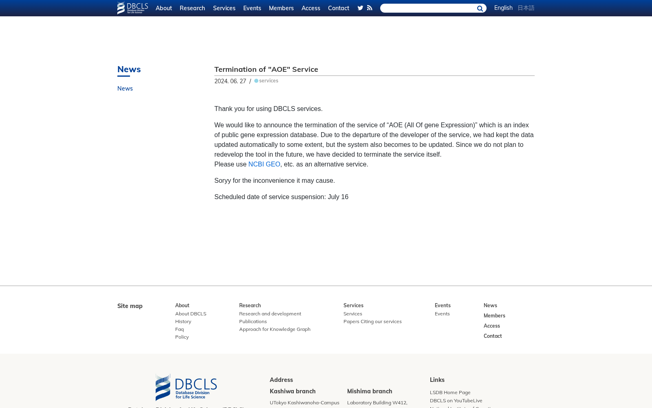Click the DBCLS logo in the header
The height and width of the screenshot is (408, 652).
click(x=132, y=8)
